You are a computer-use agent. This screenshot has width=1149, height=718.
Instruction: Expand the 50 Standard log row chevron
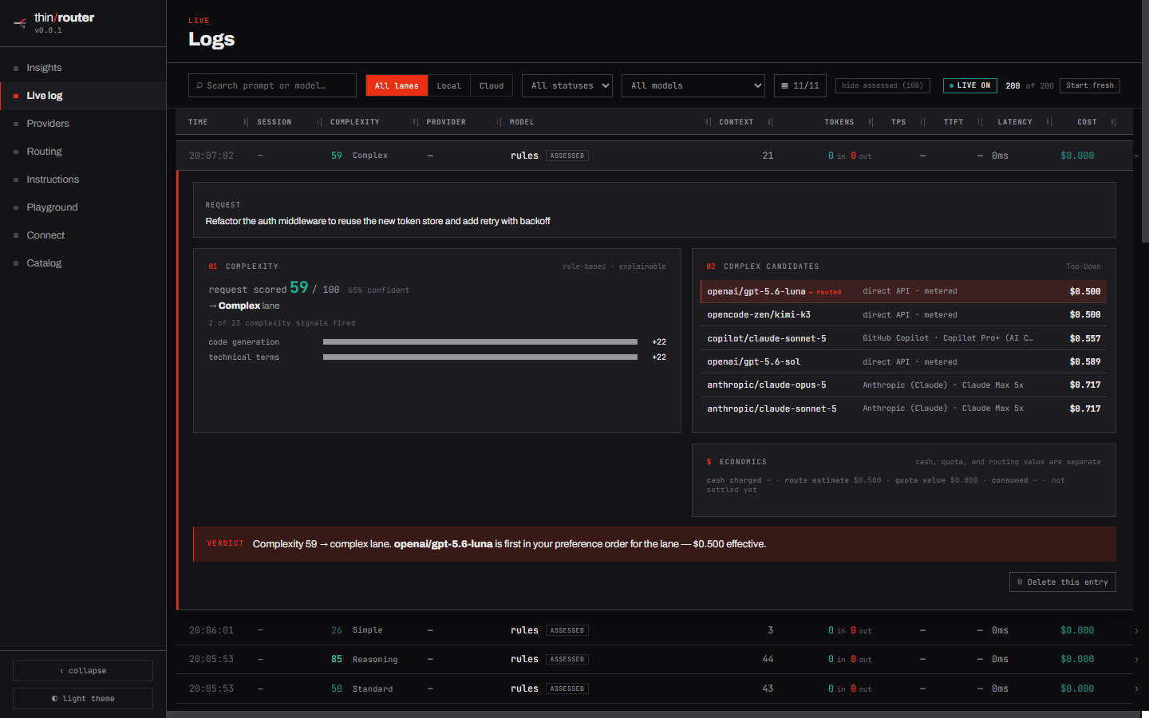click(x=1136, y=688)
